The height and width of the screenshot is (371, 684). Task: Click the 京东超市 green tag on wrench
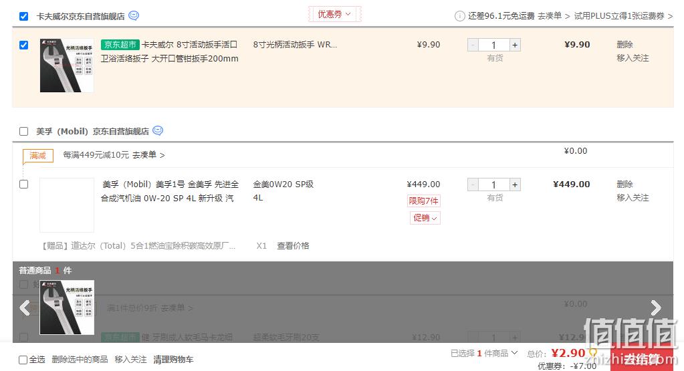coord(120,45)
